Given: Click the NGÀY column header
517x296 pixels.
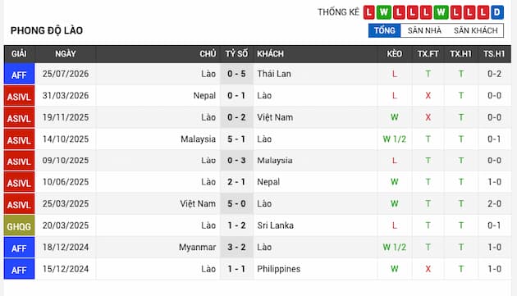Looking at the screenshot, I should pyautogui.click(x=66, y=54).
